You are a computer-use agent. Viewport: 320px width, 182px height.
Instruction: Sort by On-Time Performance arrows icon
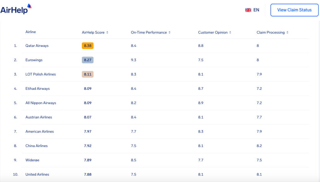click(x=170, y=33)
